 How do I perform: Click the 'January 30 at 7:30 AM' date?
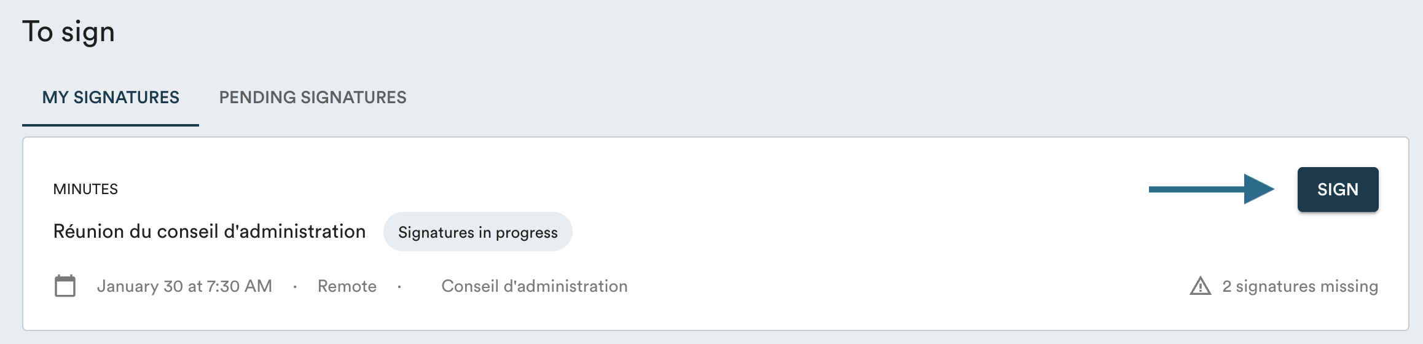[x=184, y=286]
